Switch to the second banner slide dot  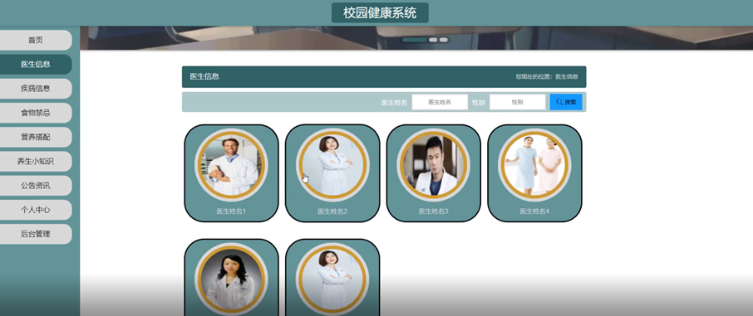pyautogui.click(x=433, y=40)
